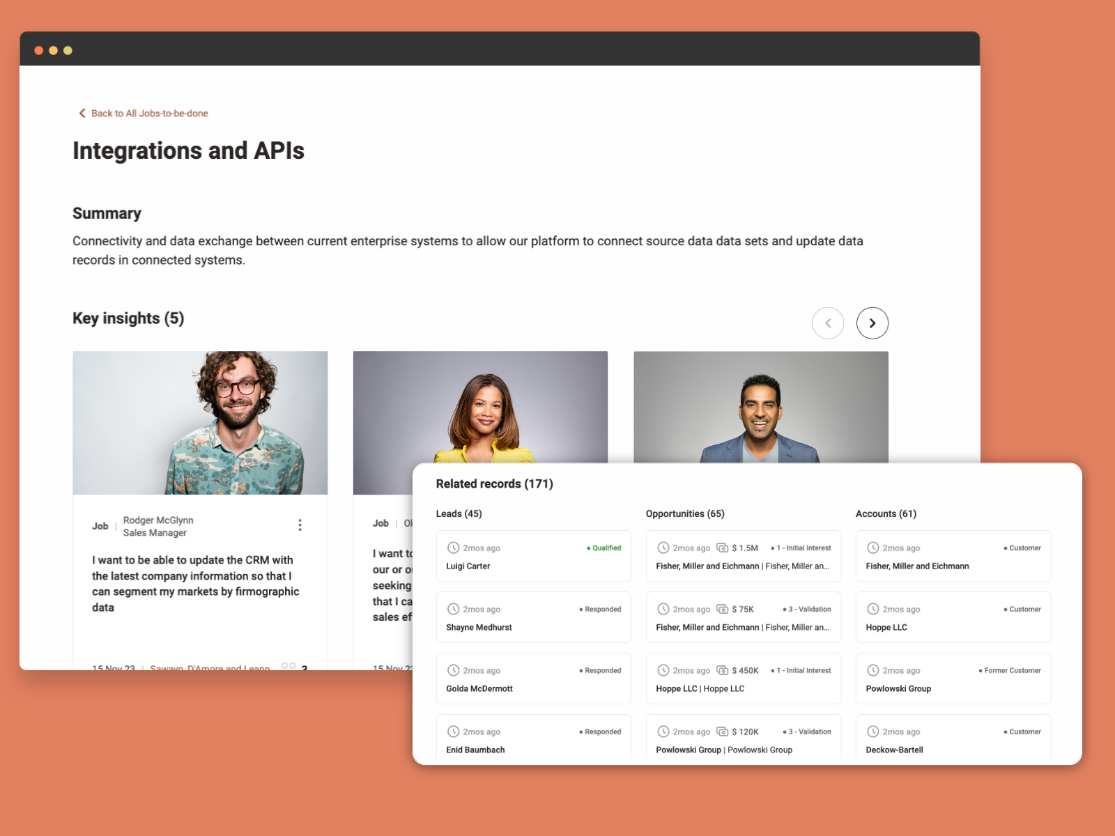Click clock icon on Powlowski Group account card
Screen dimensions: 1115x836
(x=872, y=670)
